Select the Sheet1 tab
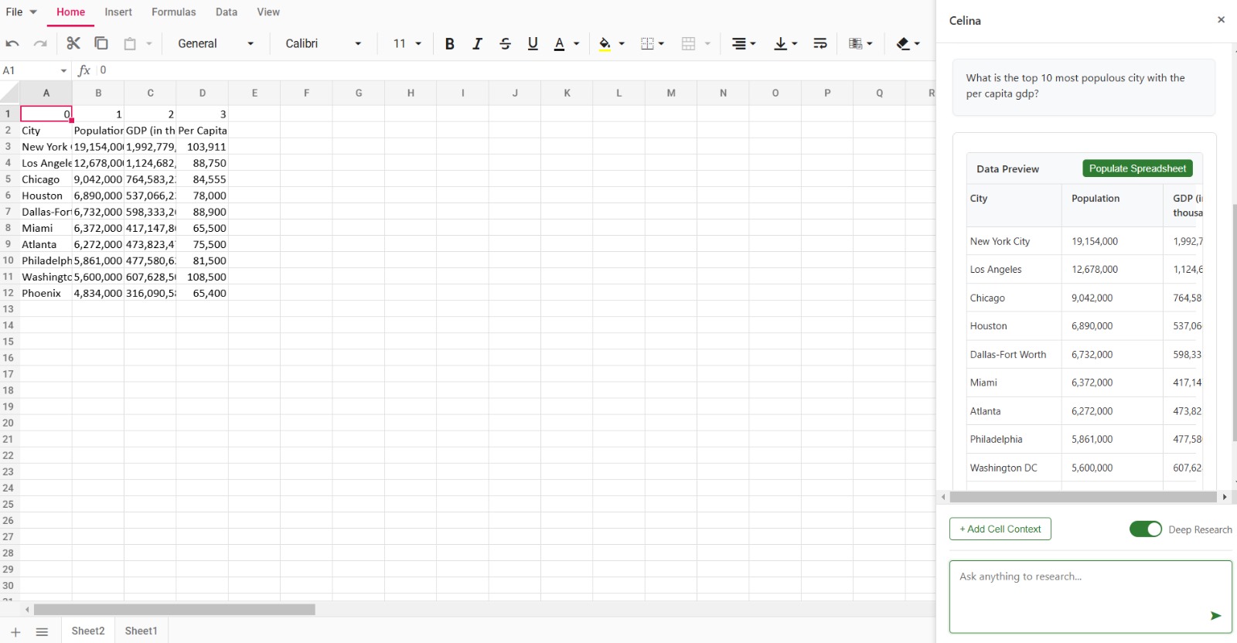 (141, 631)
